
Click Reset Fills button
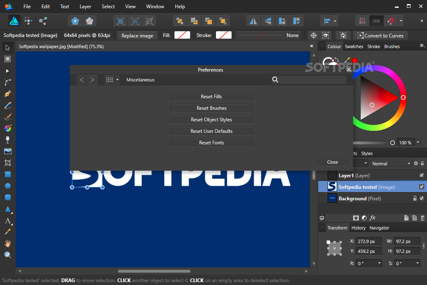tap(211, 97)
